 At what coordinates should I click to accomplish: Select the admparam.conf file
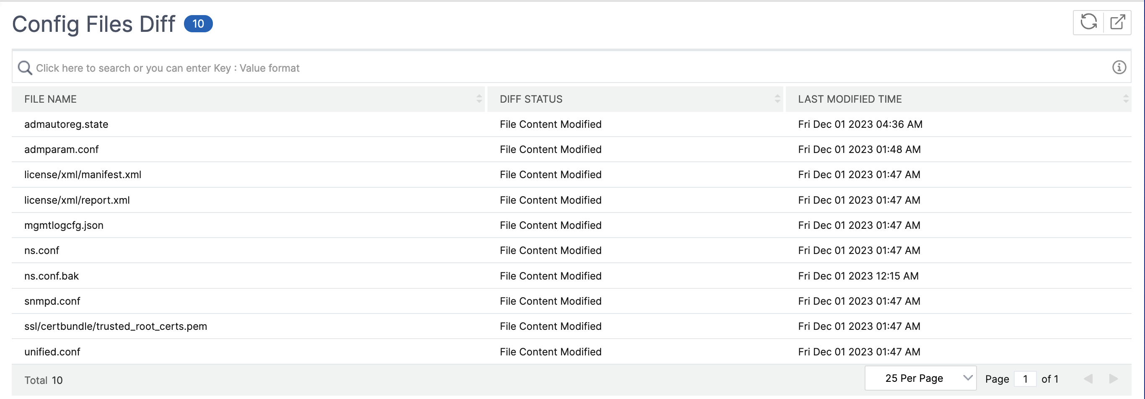click(61, 150)
